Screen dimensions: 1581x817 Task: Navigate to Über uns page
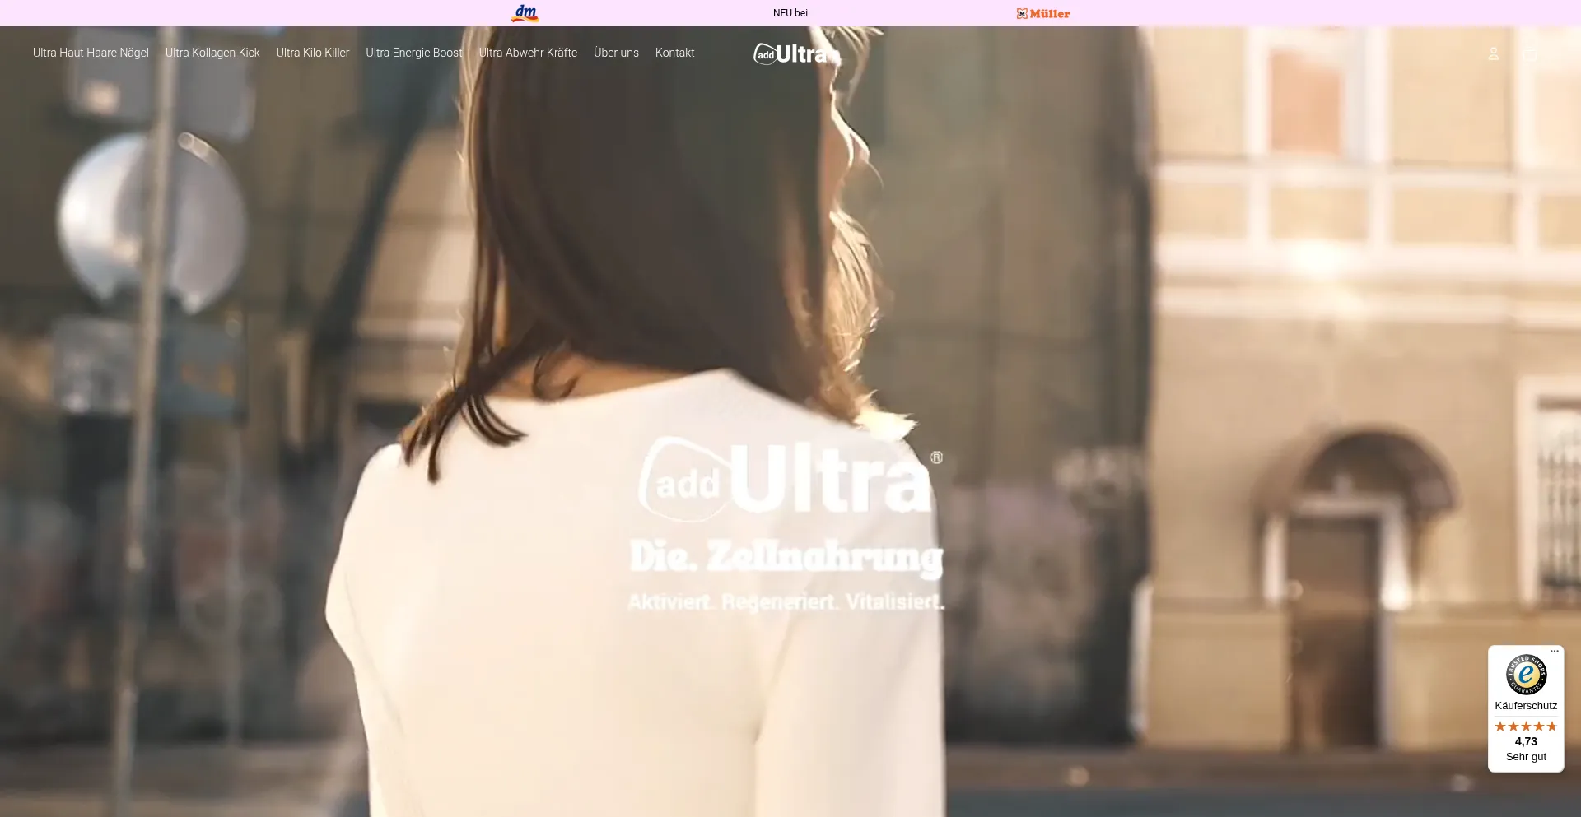(x=616, y=53)
